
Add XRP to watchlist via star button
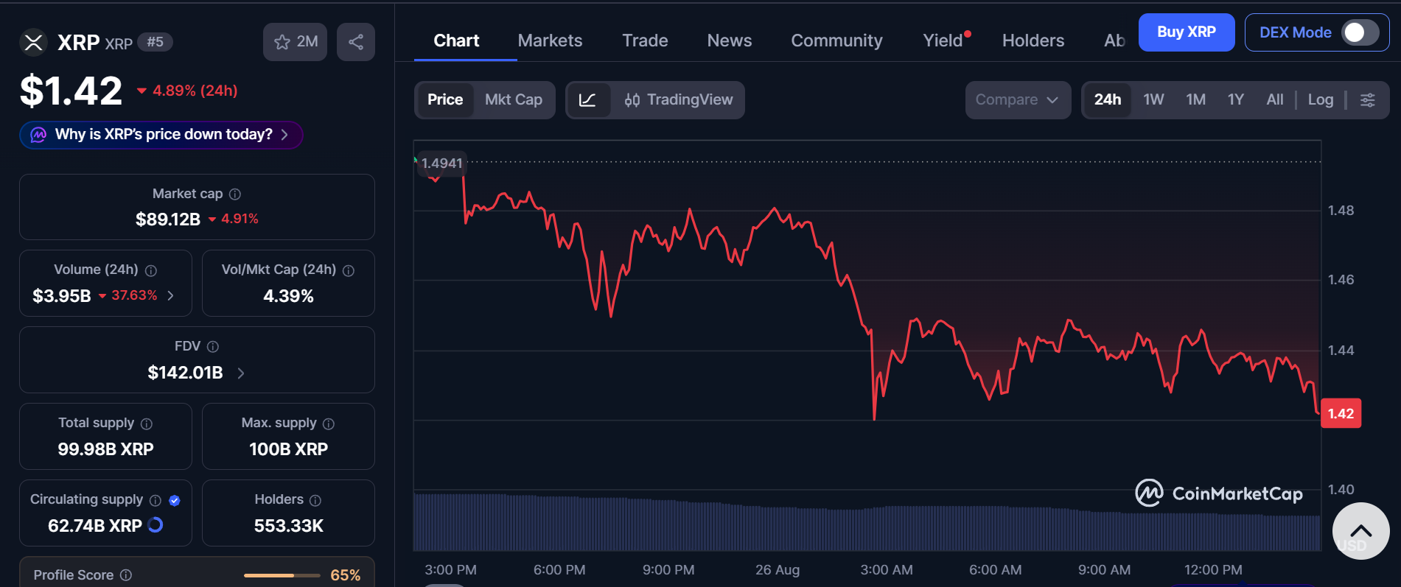tap(295, 42)
